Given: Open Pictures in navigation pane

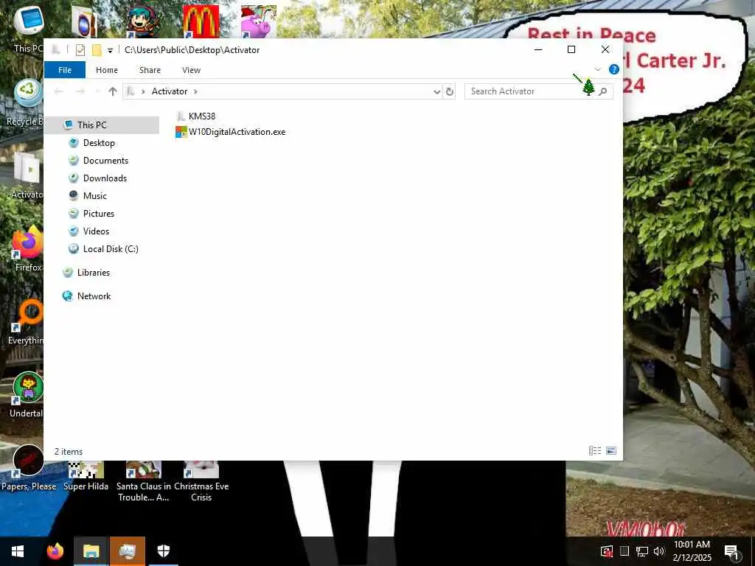Looking at the screenshot, I should tap(99, 214).
